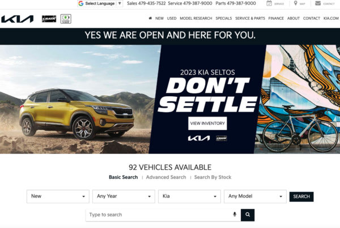
Task: Expand the New condition dropdown
Action: 58,196
